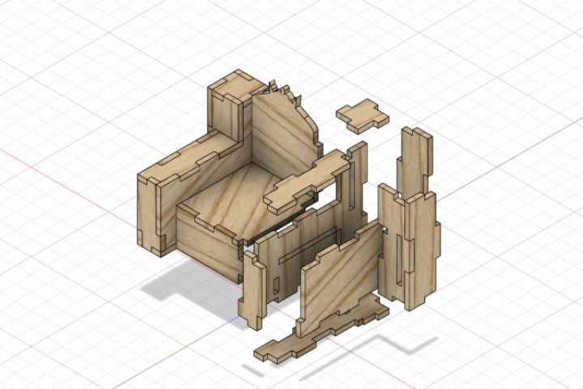Select the large front panel with diagonal grain
Image resolution: width=583 pixels, height=389 pixels.
340,277
